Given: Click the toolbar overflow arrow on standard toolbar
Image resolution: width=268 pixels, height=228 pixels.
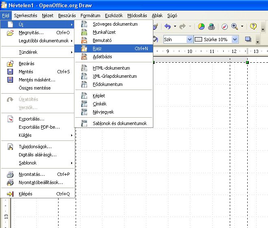Looking at the screenshot, I should (263, 29).
